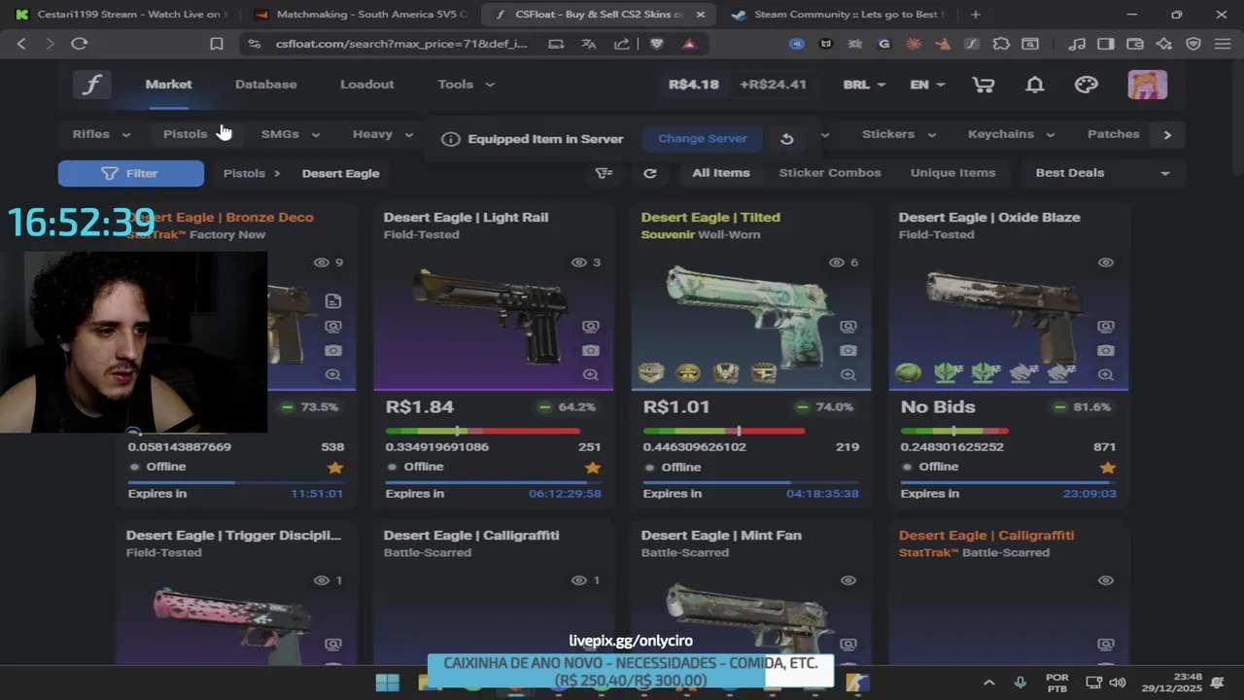Expand the Stickers category dropdown

click(x=899, y=134)
